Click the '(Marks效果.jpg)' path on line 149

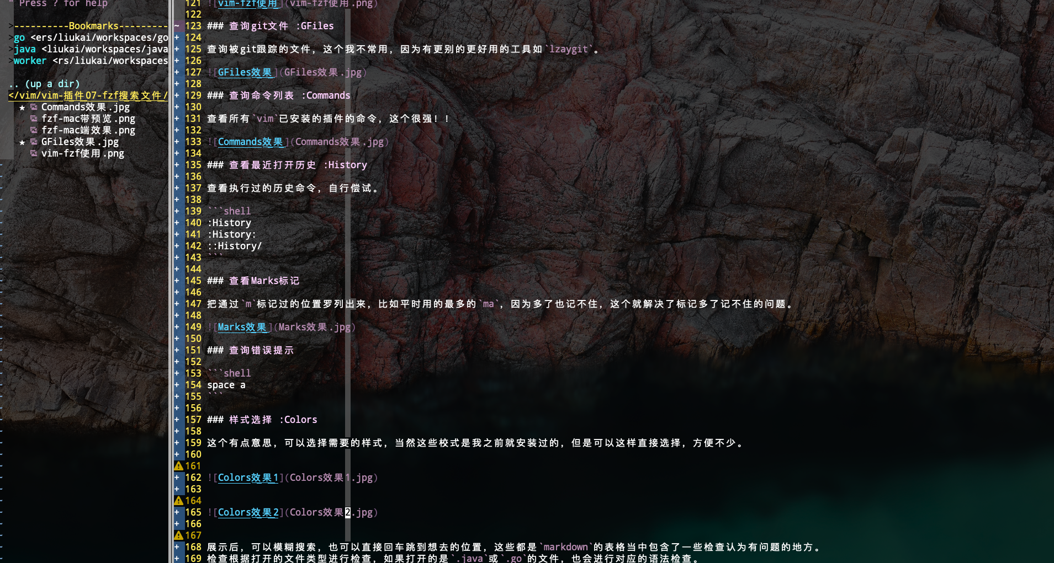click(315, 327)
